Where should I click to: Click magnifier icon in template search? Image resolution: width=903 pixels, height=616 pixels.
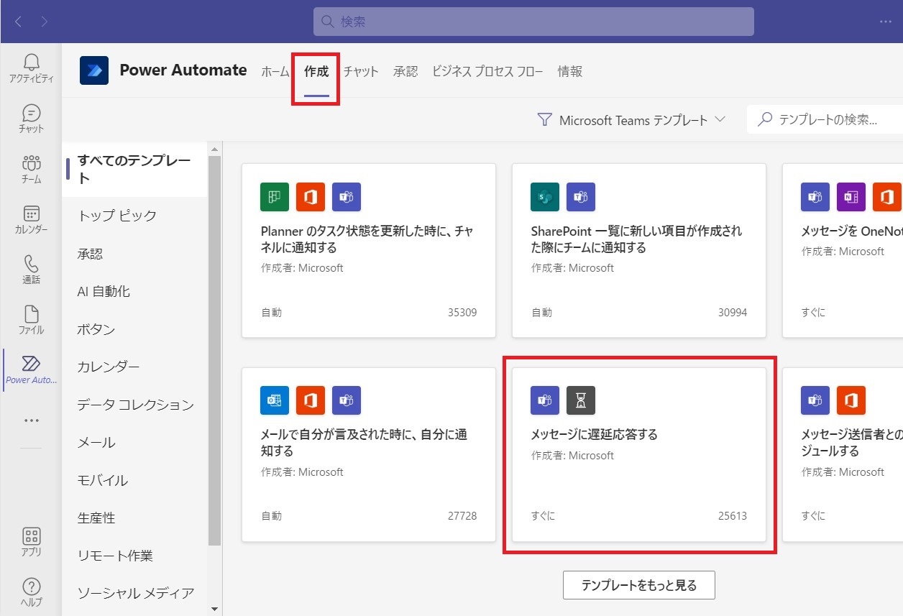click(766, 119)
